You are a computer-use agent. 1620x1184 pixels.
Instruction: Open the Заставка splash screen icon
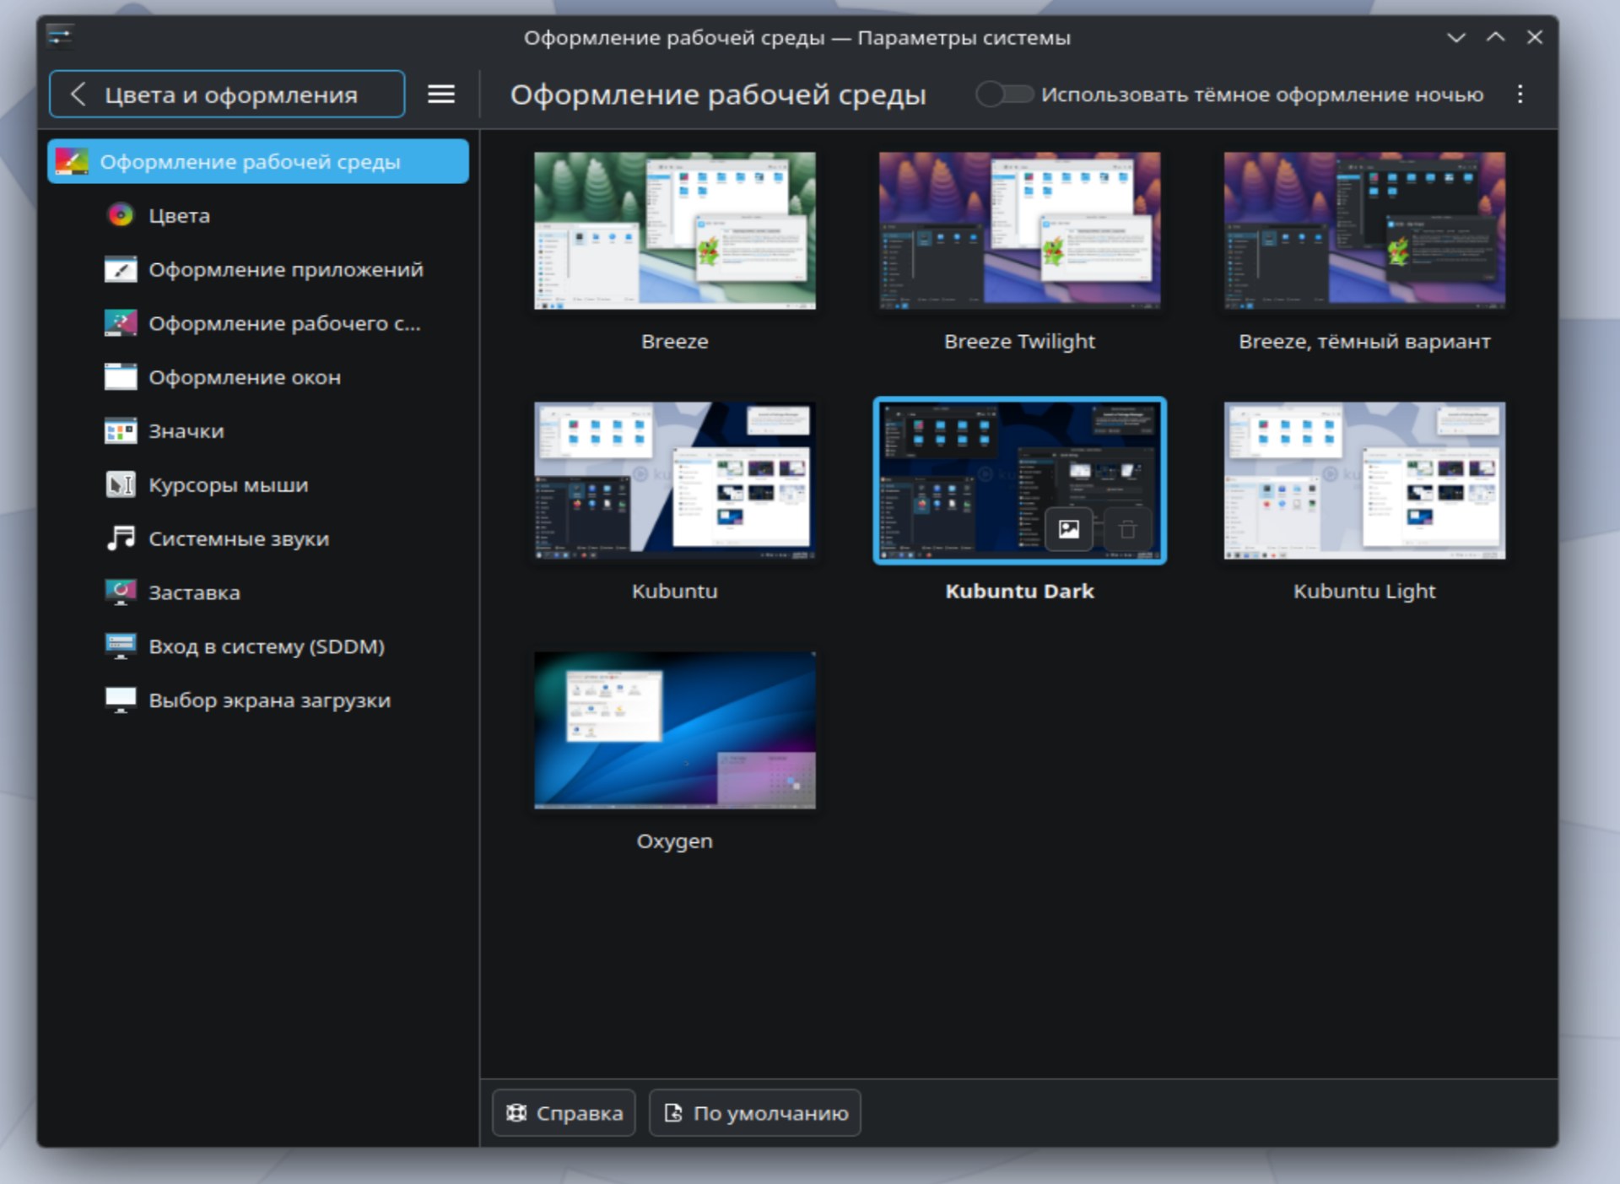120,592
